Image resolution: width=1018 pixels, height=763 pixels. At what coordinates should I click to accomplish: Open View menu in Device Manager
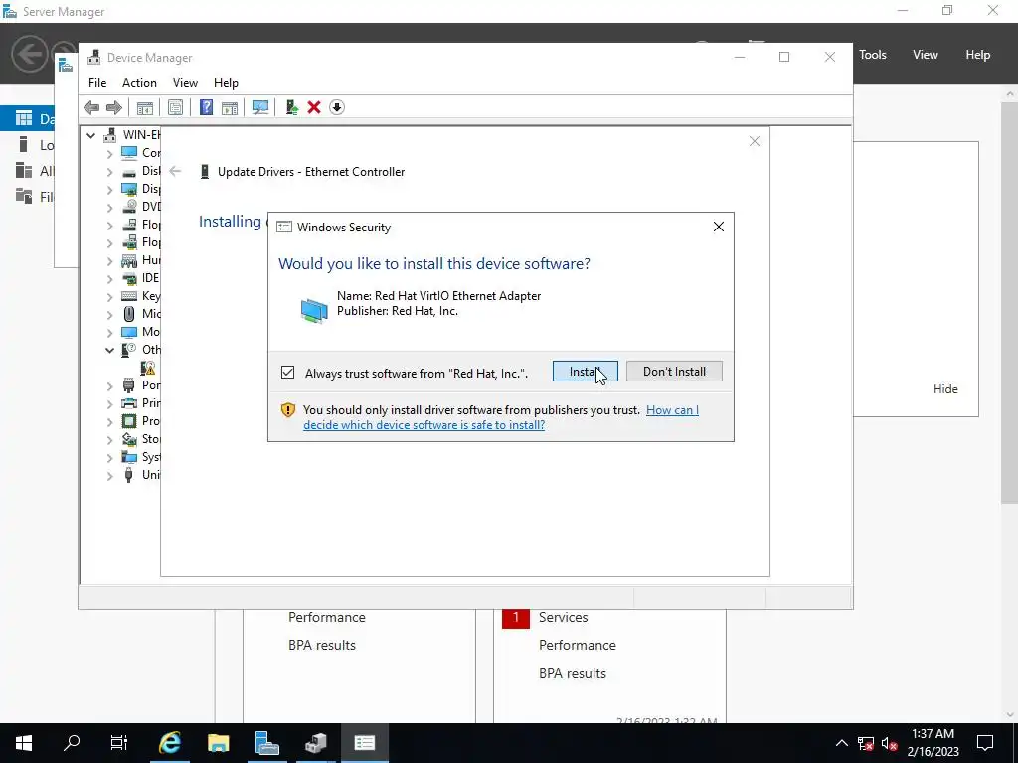[x=185, y=83]
